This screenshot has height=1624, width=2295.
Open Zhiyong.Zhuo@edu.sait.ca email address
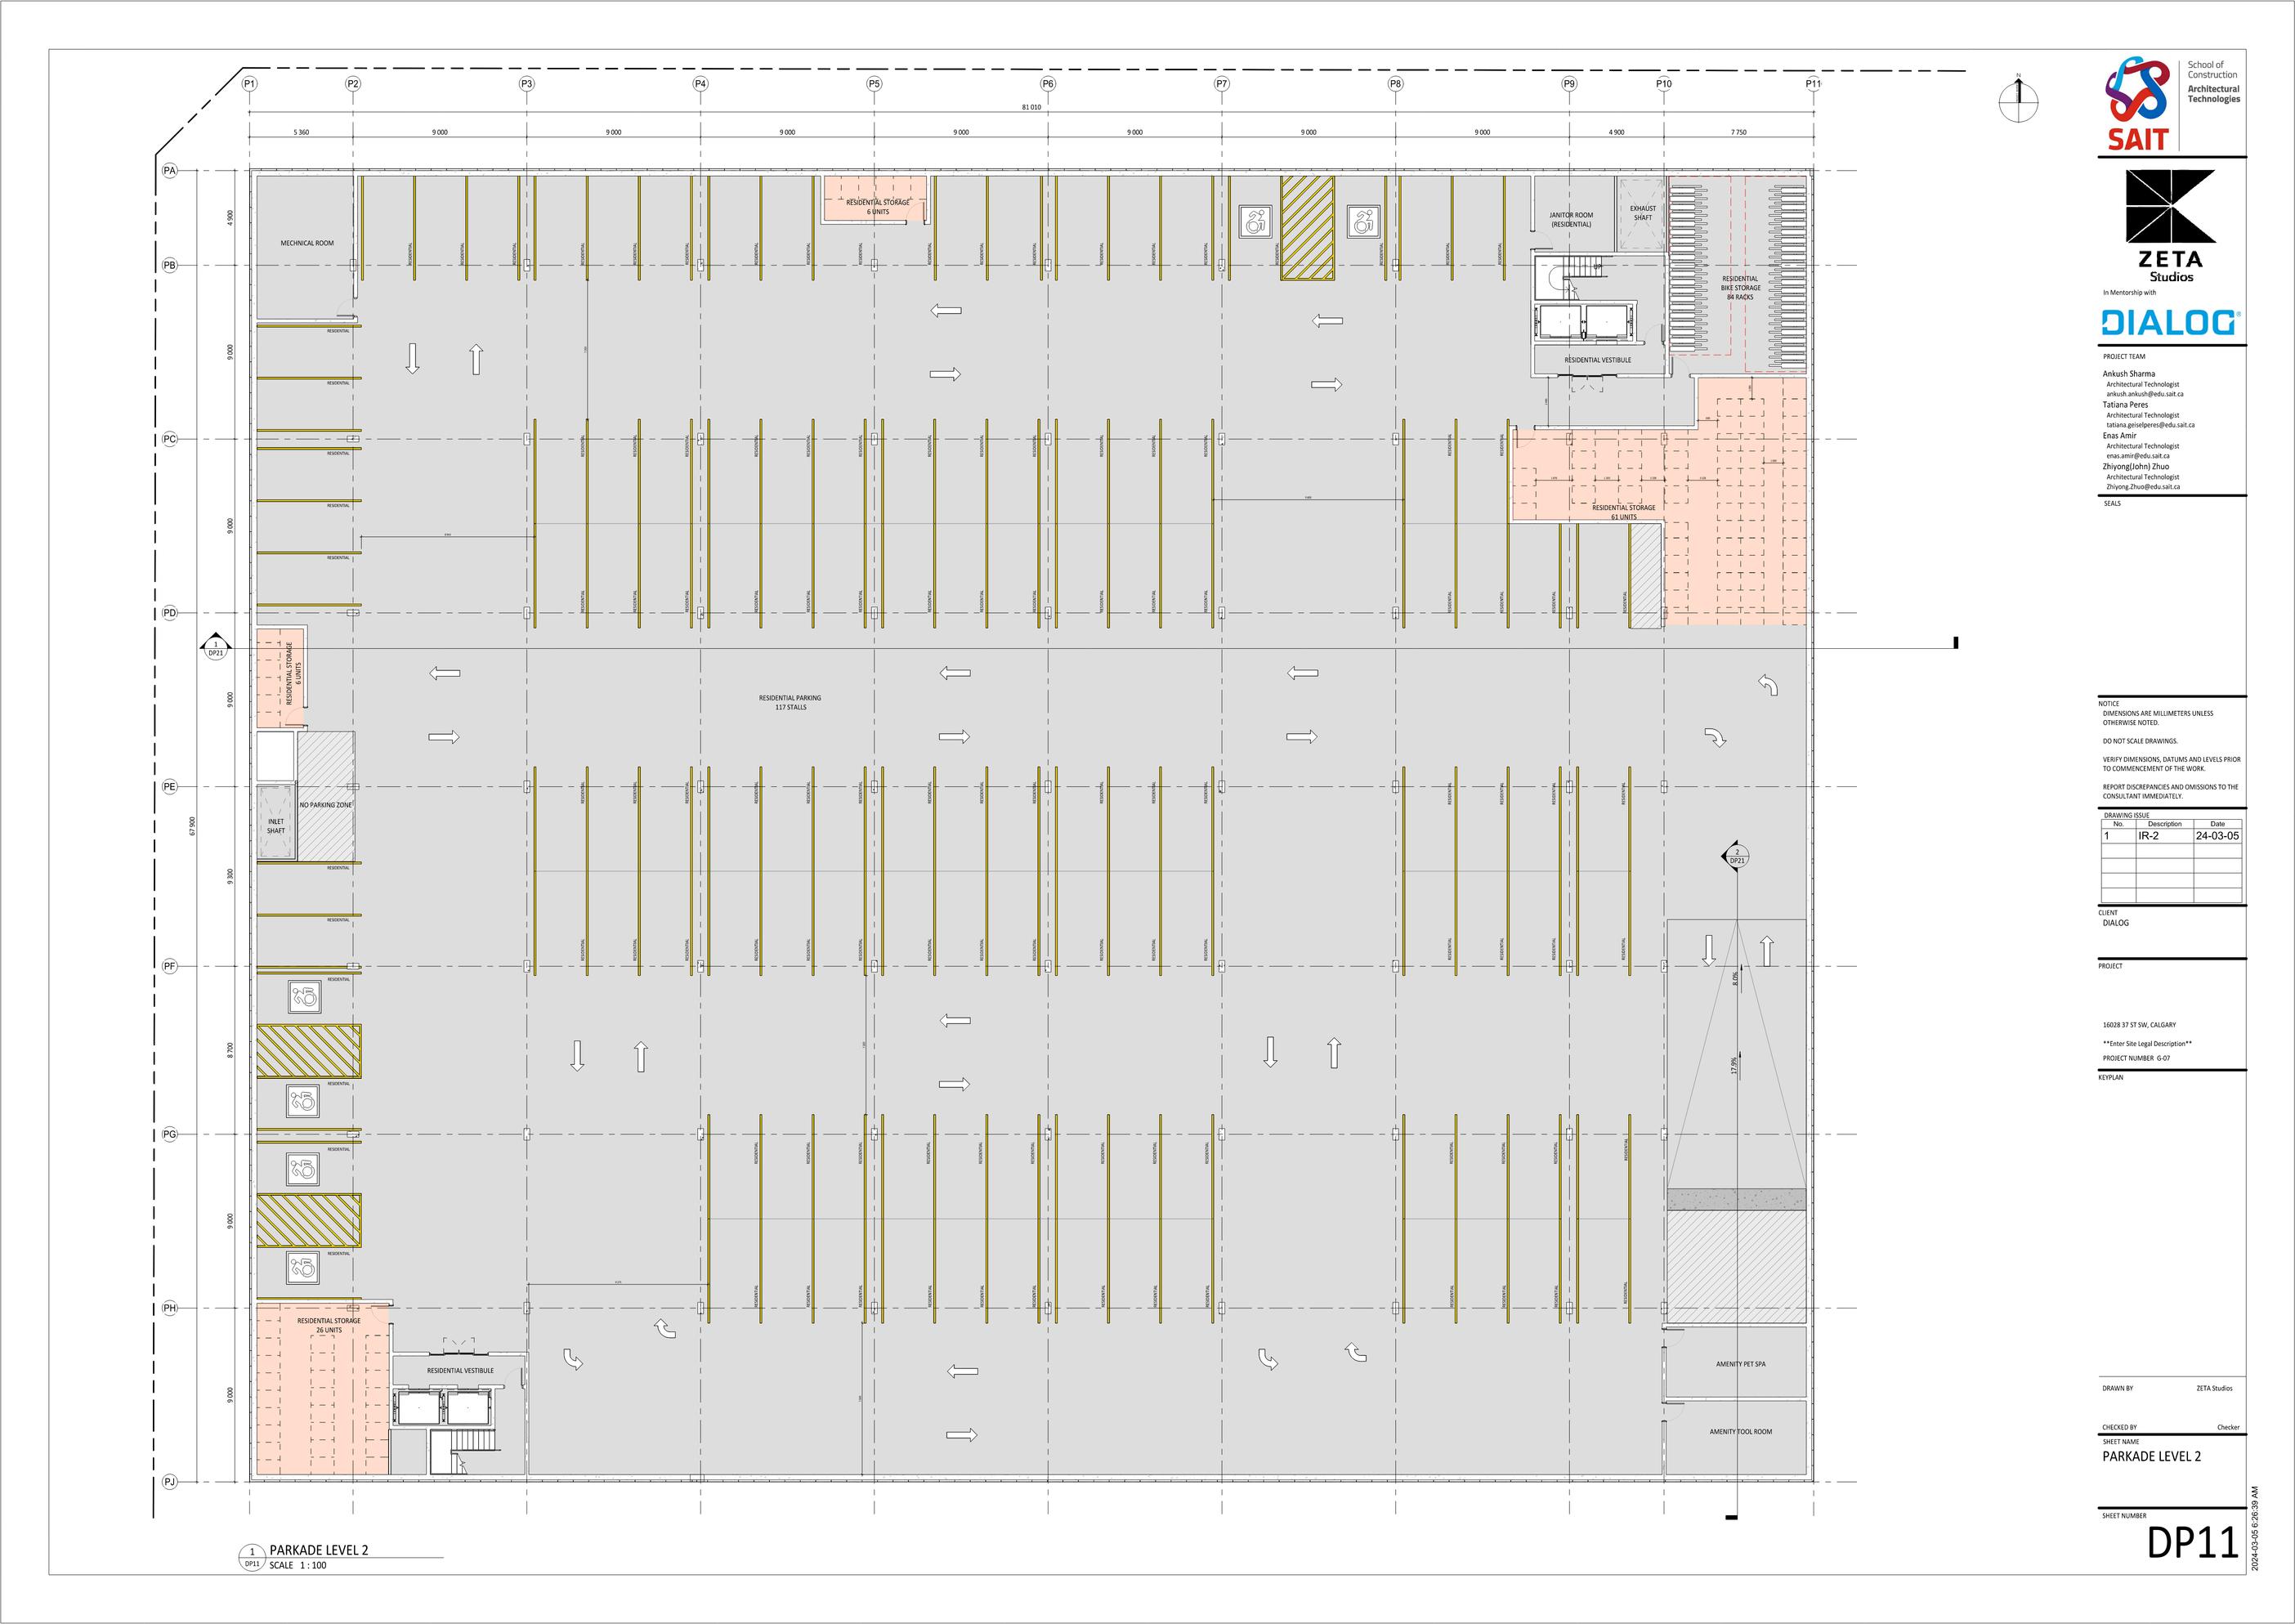[2143, 487]
